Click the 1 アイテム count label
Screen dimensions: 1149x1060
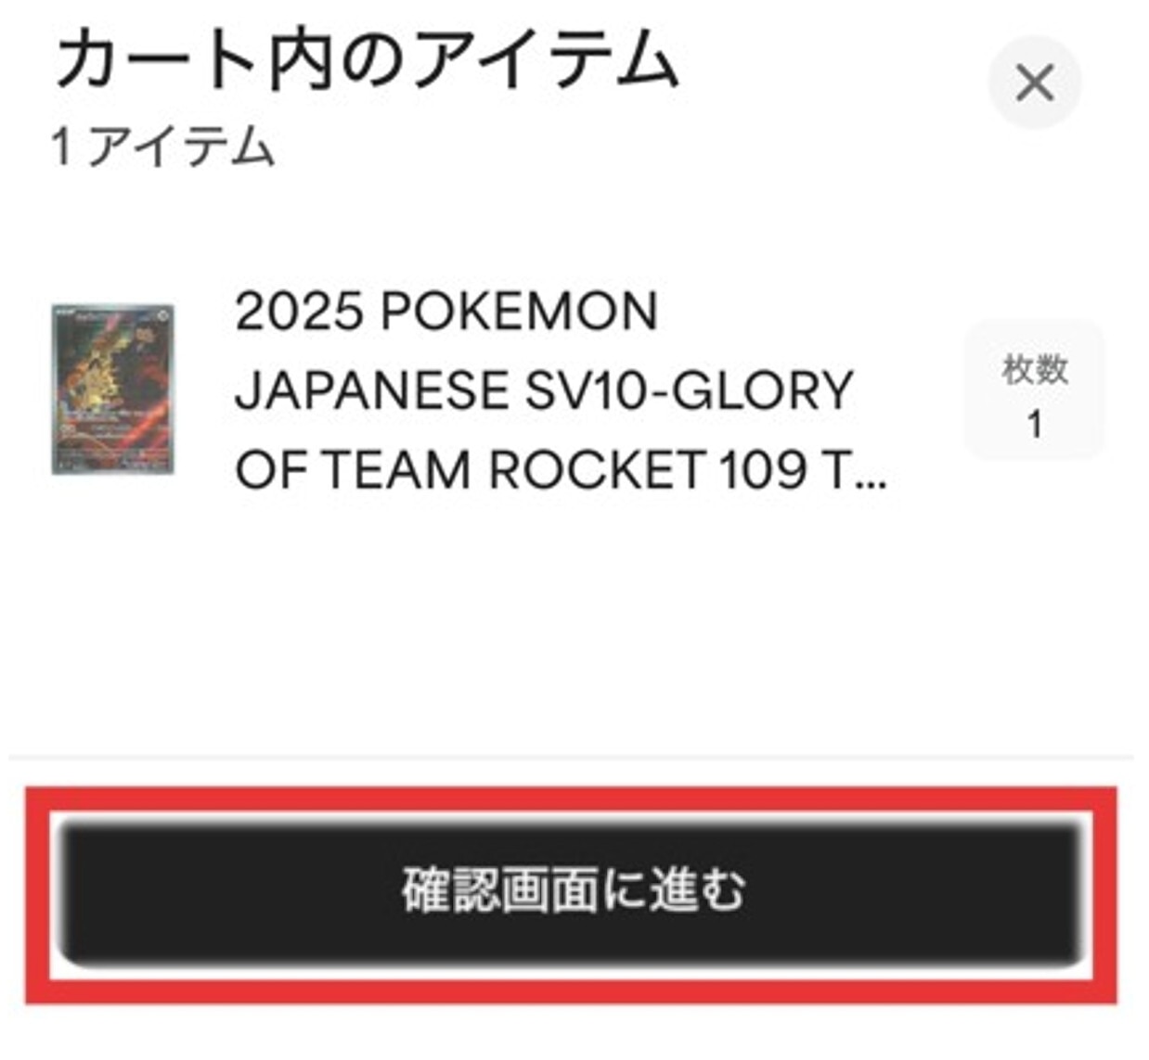163,147
